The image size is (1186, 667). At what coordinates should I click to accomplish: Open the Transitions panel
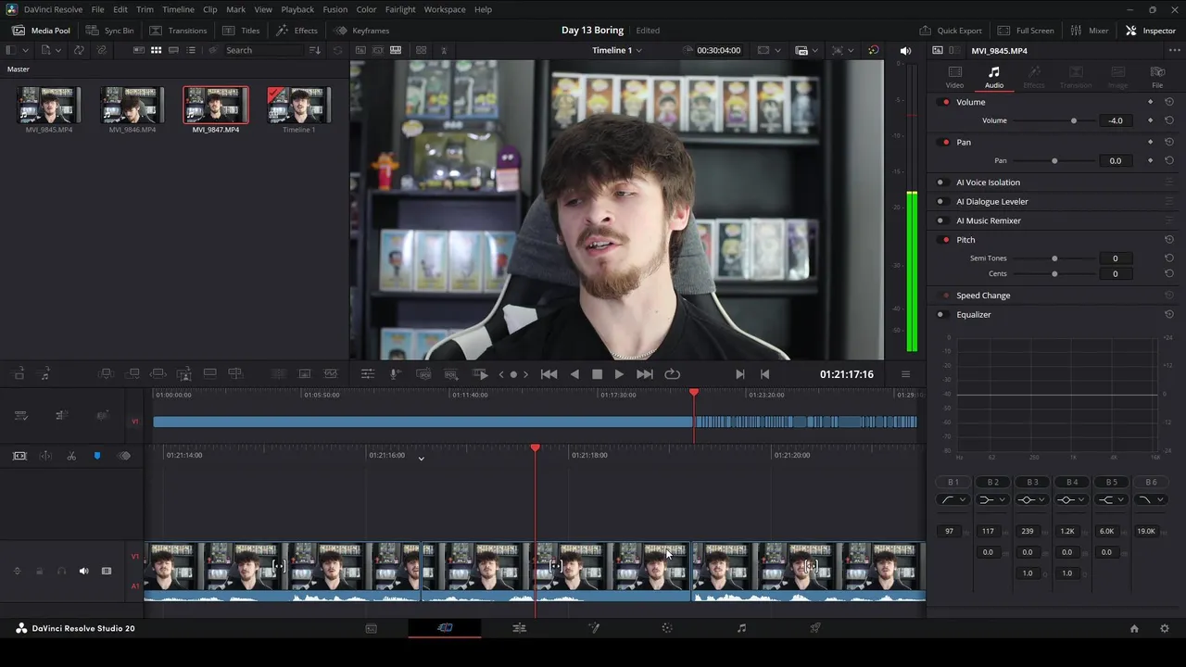tap(178, 31)
